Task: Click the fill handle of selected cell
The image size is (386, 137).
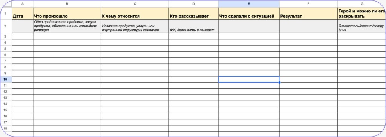Action: [x=279, y=83]
